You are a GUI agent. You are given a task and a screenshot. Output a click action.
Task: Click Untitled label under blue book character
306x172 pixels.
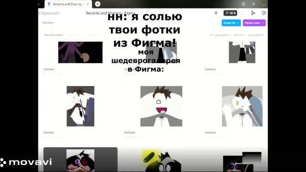(49, 132)
